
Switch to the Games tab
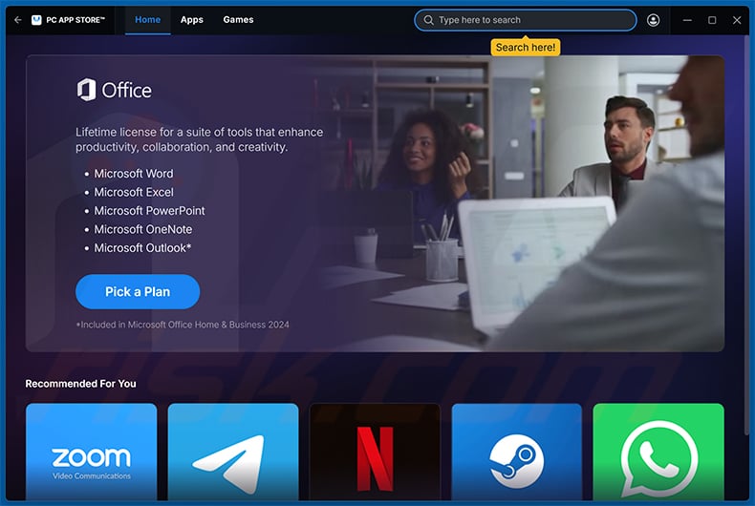pos(238,20)
